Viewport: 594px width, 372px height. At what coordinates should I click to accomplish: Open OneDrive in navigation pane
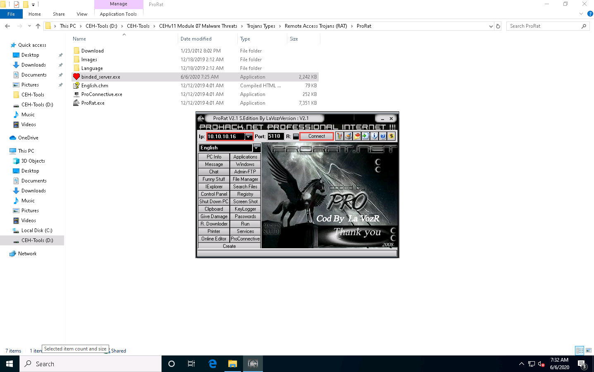(x=28, y=138)
